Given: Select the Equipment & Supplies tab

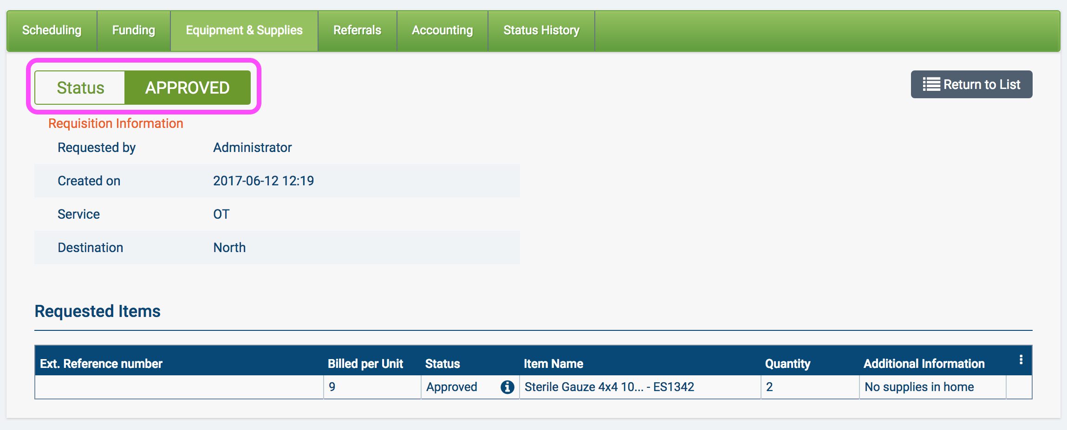Looking at the screenshot, I should pyautogui.click(x=244, y=31).
